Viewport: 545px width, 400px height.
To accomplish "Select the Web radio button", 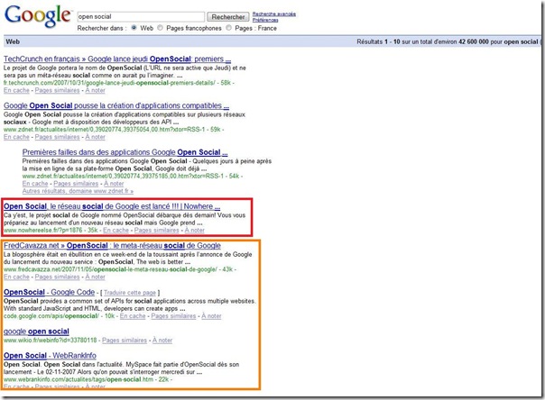I will (x=134, y=28).
